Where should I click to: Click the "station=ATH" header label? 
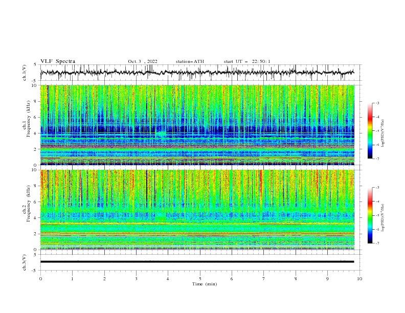pos(190,61)
